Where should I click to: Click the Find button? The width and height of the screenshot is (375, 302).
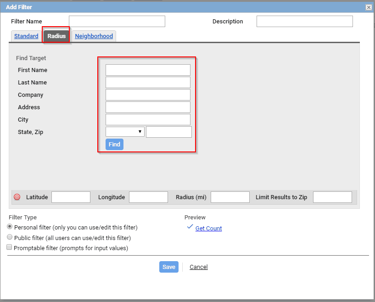click(x=114, y=145)
